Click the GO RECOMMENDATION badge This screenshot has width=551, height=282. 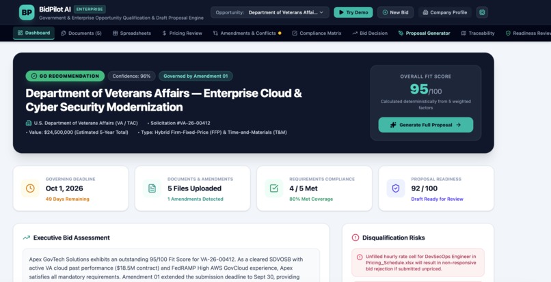tap(65, 76)
